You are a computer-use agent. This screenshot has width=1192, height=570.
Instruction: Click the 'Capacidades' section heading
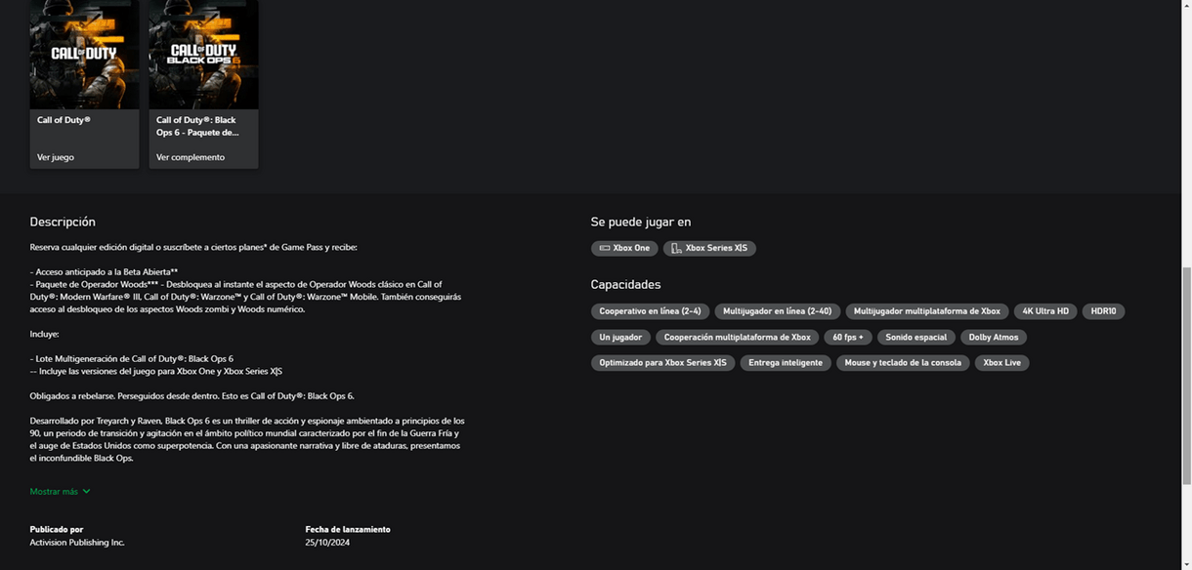(x=626, y=284)
